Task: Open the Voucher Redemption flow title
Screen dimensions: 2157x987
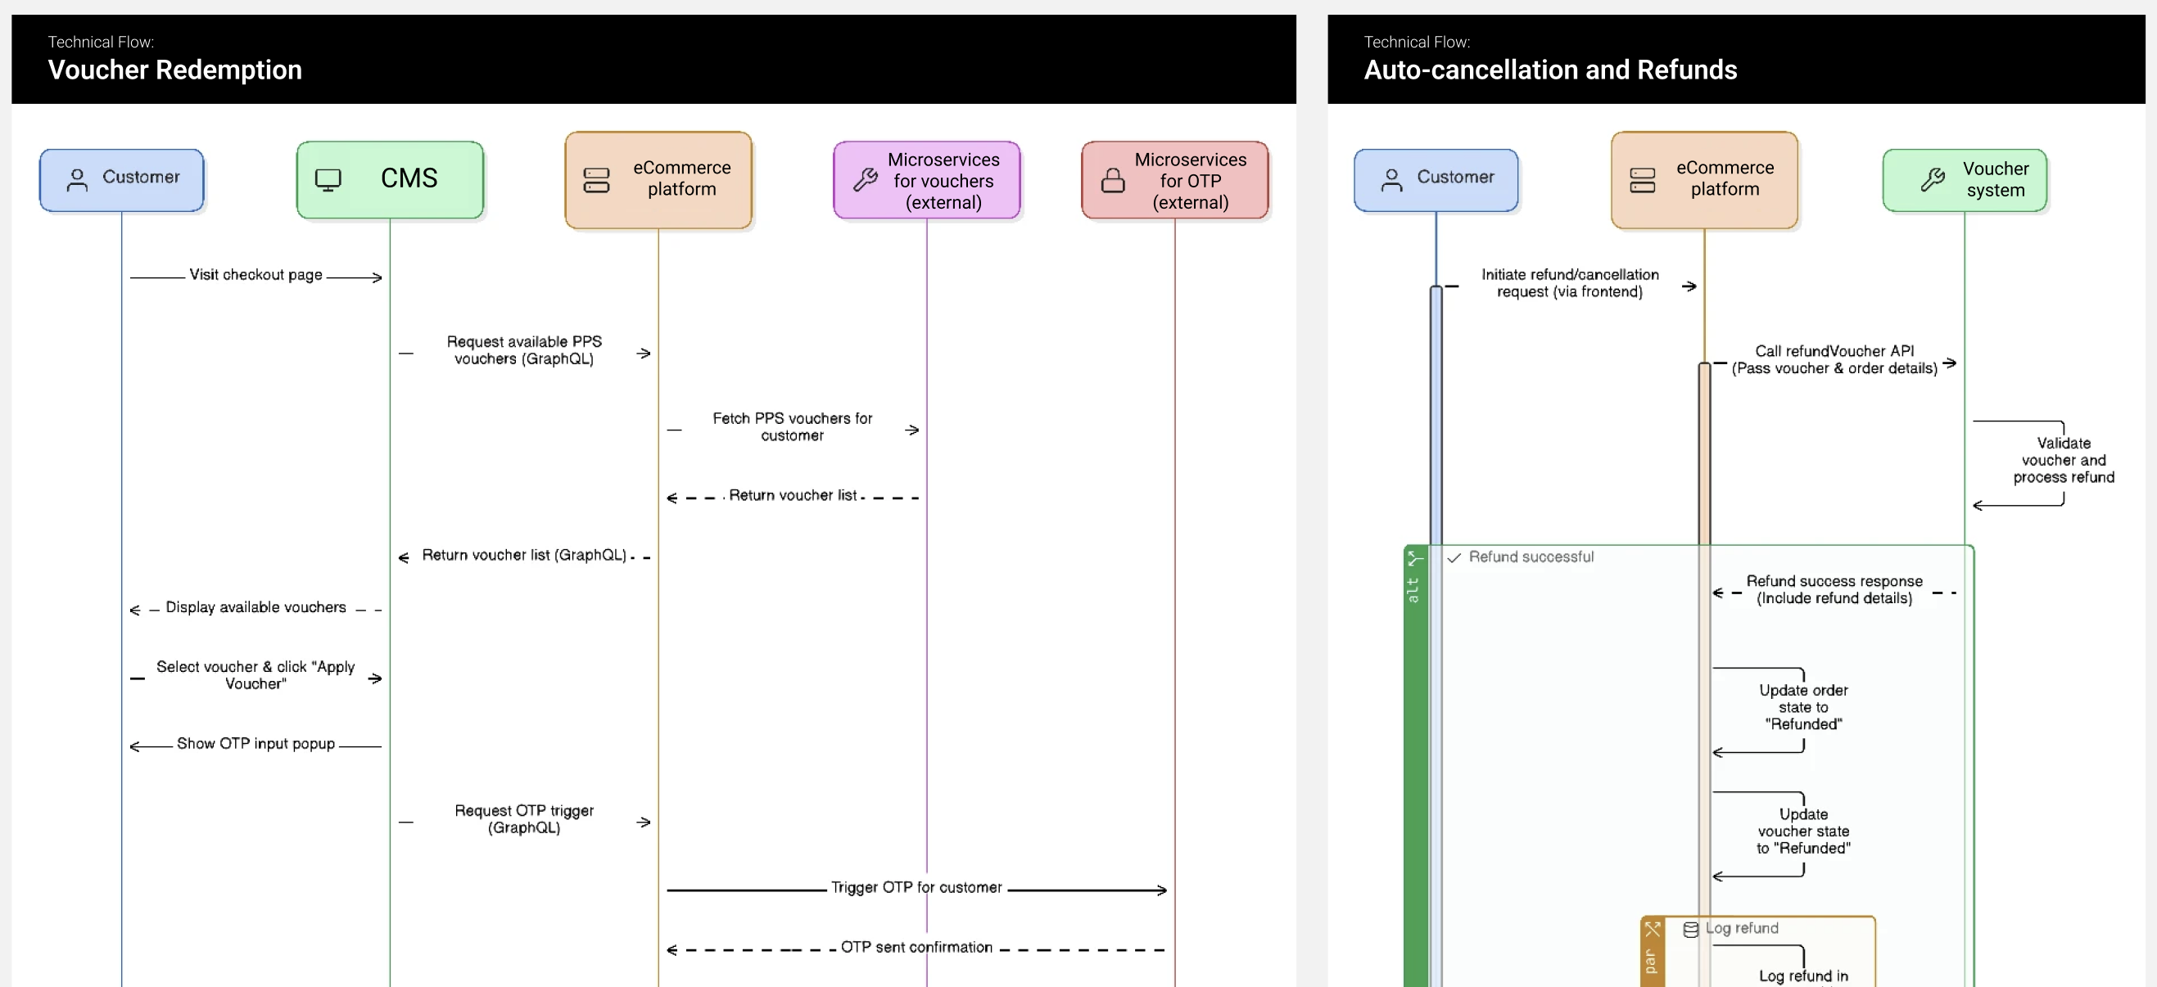Action: 174,70
